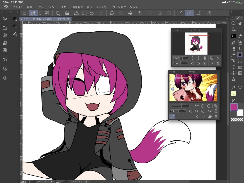Image resolution: width=244 pixels, height=183 pixels.
Task: Switch to the イラスト4 canvas tab
Action: tap(45, 19)
